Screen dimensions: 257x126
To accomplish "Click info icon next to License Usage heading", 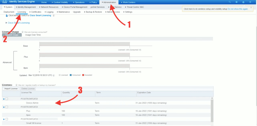I will click(22, 32).
